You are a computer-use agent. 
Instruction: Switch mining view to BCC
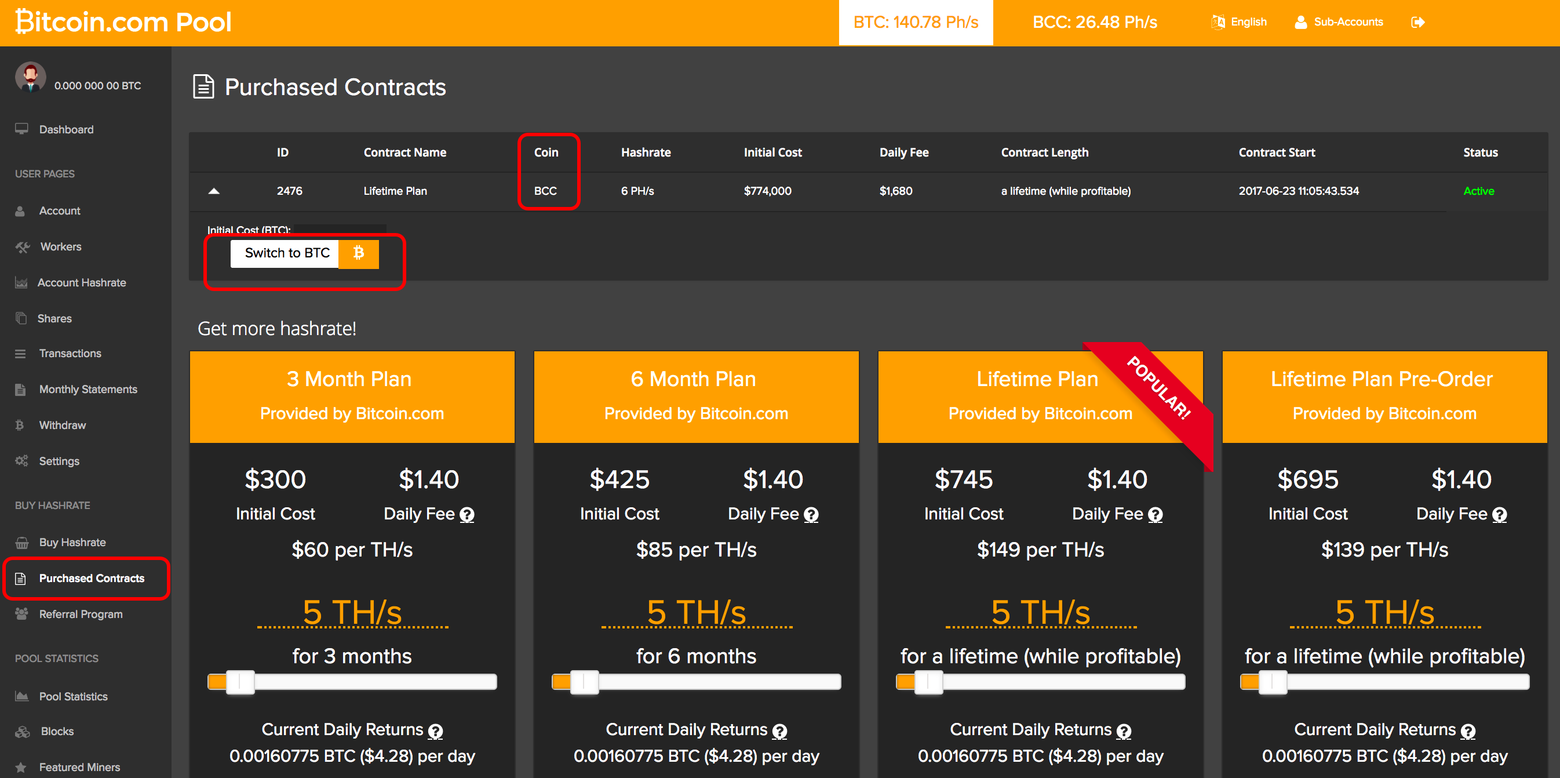pyautogui.click(x=1094, y=22)
